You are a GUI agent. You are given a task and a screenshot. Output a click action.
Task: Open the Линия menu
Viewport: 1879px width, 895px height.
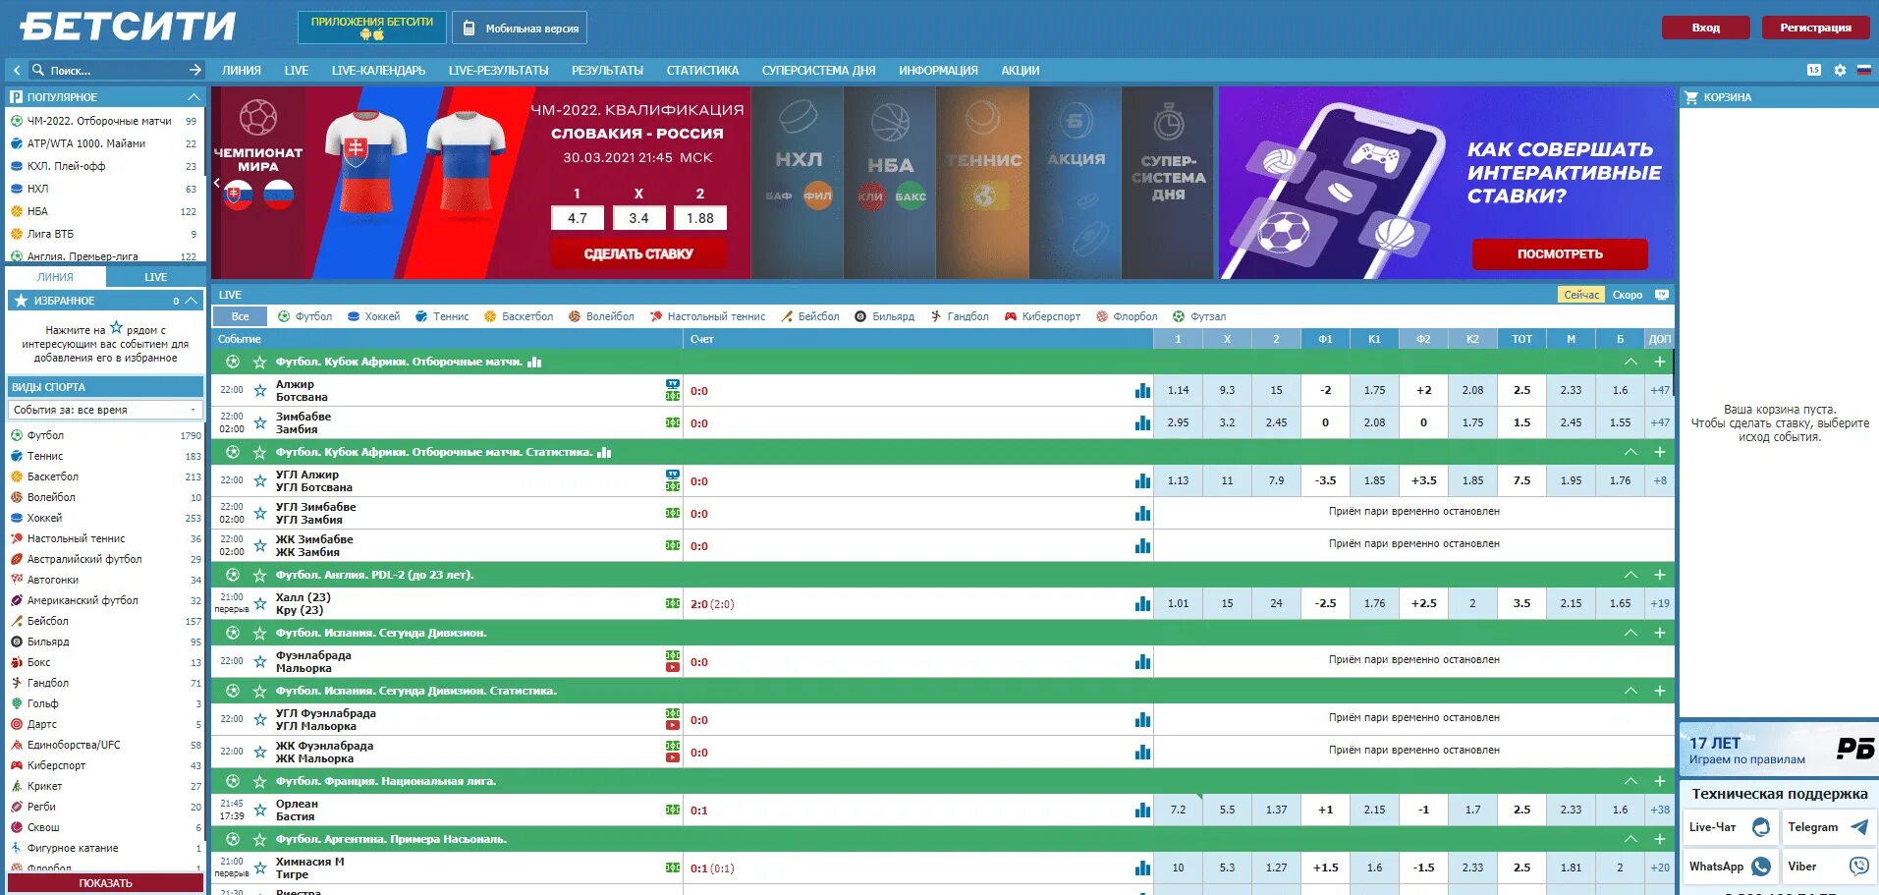point(242,70)
